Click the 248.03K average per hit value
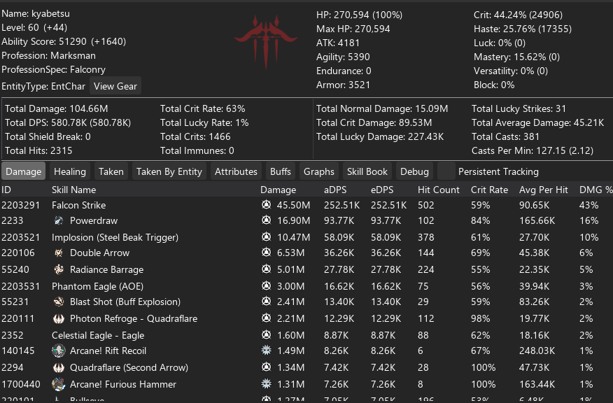The height and width of the screenshot is (403, 613). click(x=537, y=351)
